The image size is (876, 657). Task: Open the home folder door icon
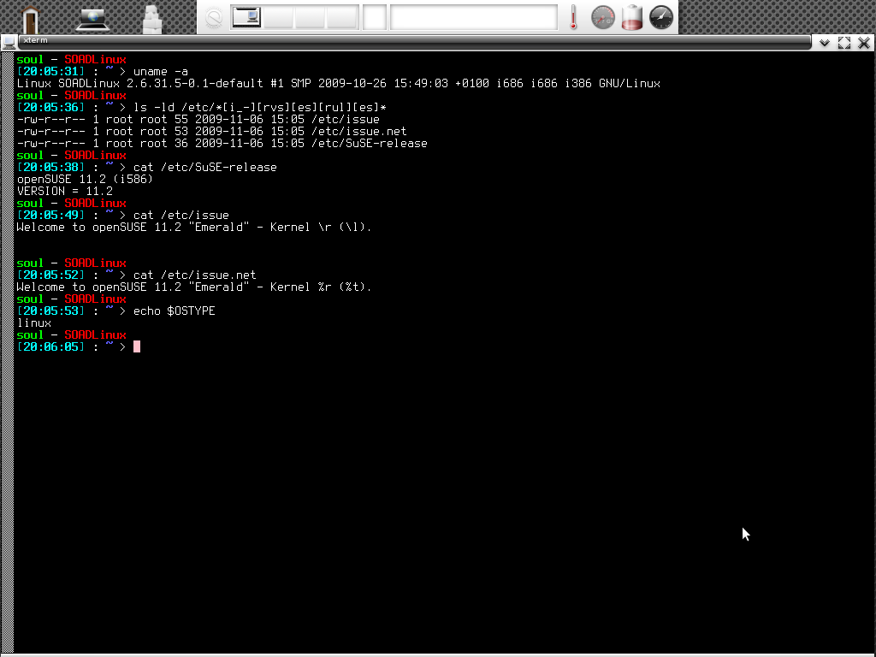pos(31,19)
